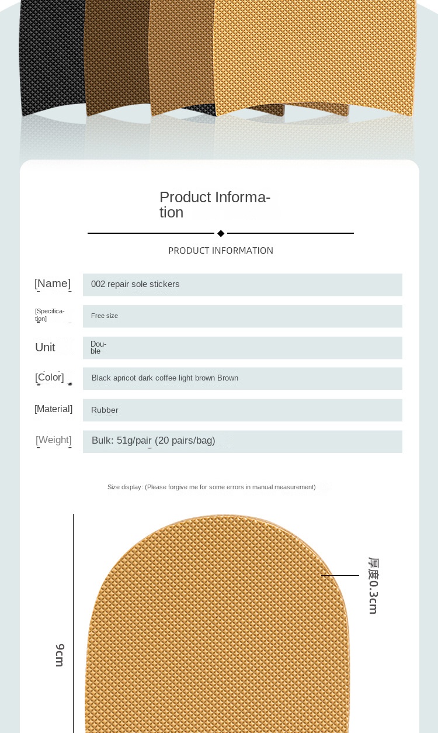The image size is (438, 733).
Task: Click the [Name] label
Action: [53, 283]
